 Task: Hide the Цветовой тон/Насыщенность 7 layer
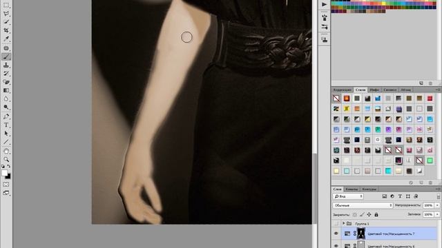336,234
